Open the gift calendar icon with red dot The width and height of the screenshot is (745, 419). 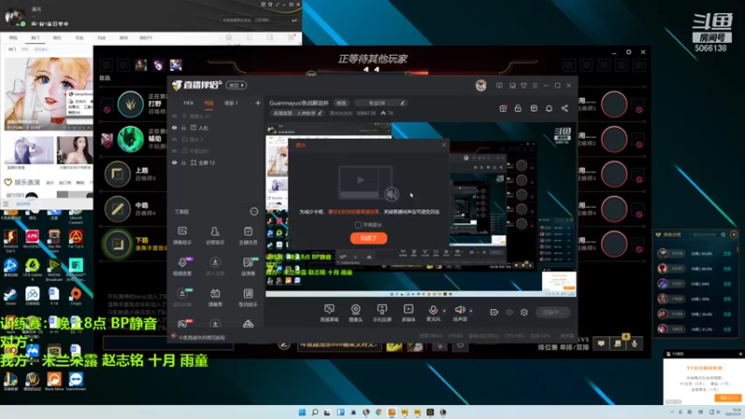503,108
